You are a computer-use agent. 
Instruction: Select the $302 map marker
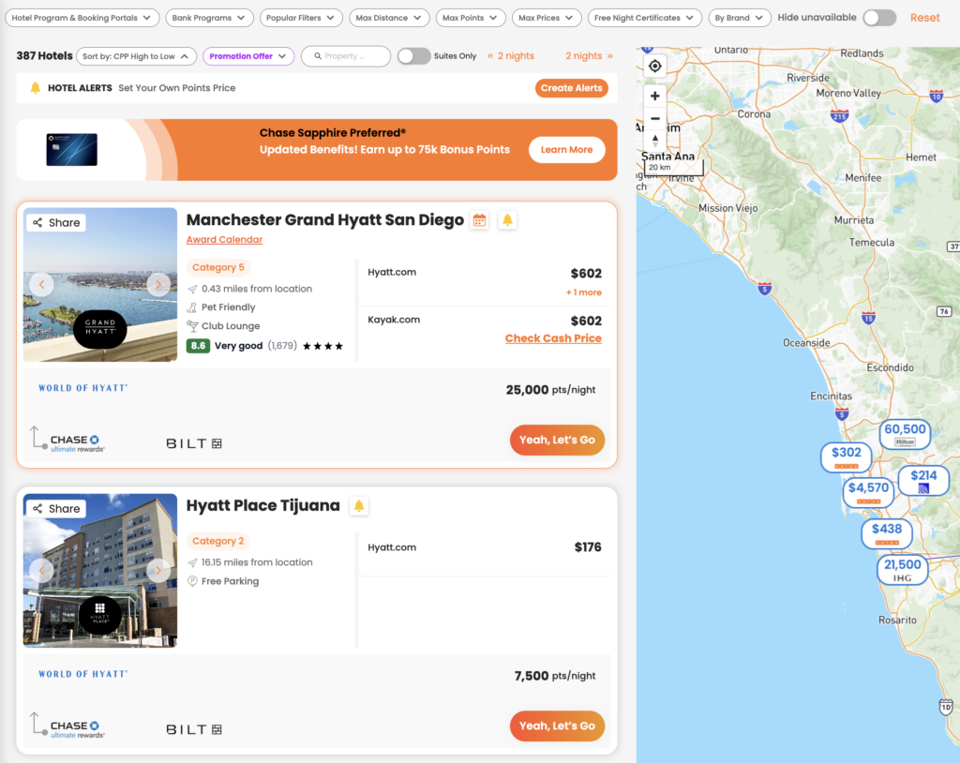847,456
